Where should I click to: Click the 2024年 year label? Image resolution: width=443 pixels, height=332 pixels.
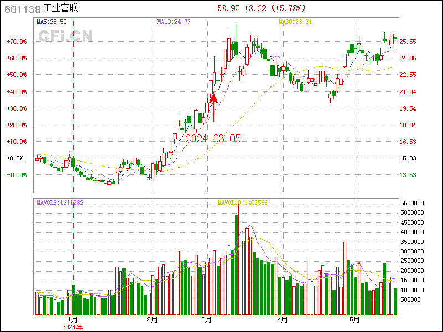[x=73, y=327]
